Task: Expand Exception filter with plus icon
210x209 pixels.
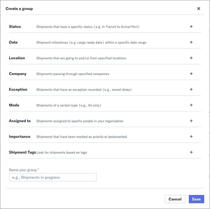Action: 191,90
